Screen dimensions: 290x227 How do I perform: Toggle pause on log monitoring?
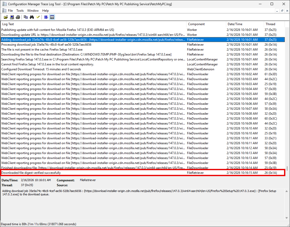pyautogui.click(x=46, y=17)
